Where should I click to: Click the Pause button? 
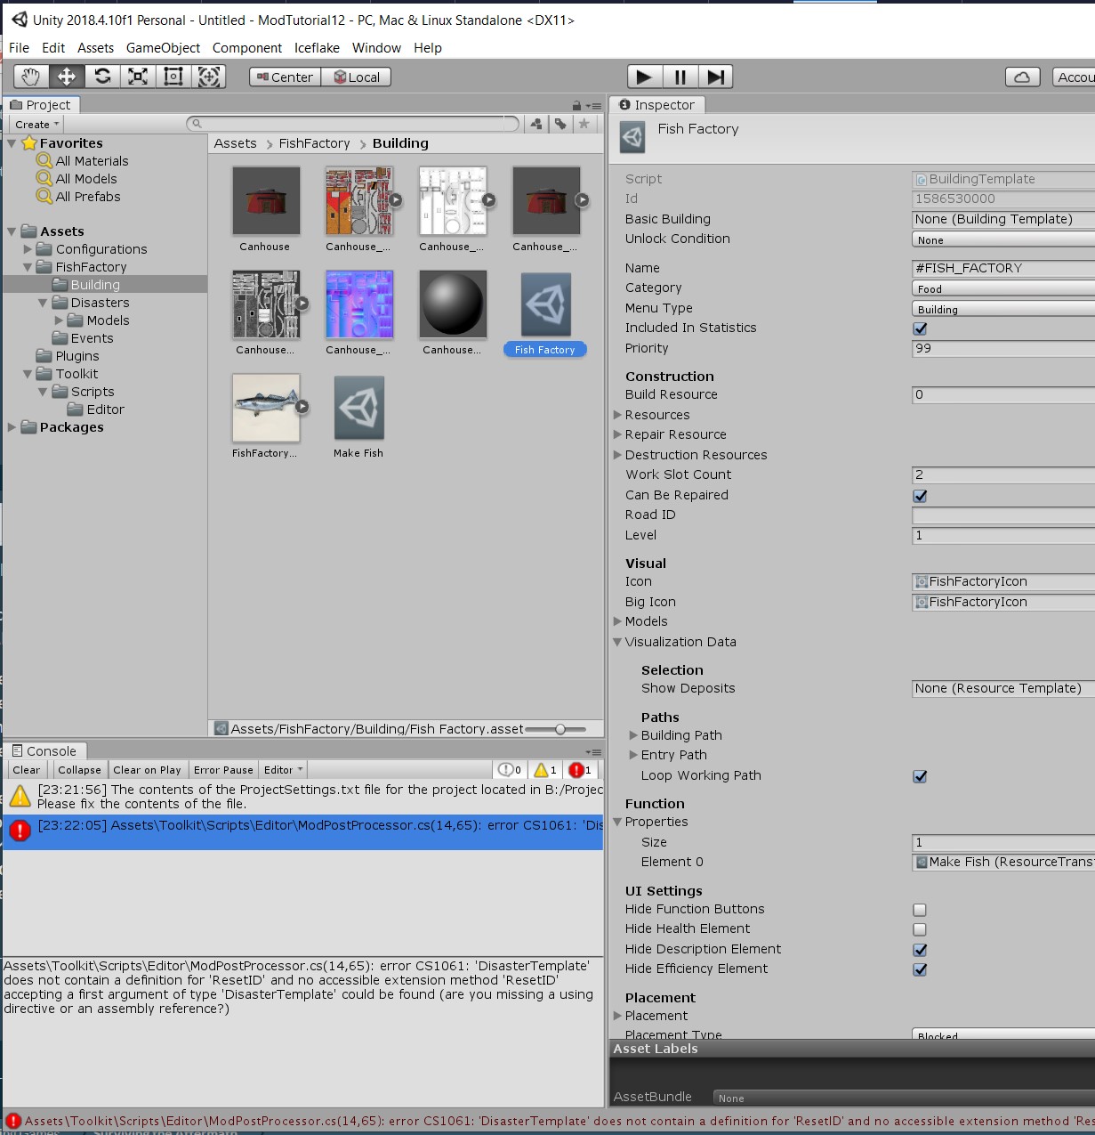(680, 77)
